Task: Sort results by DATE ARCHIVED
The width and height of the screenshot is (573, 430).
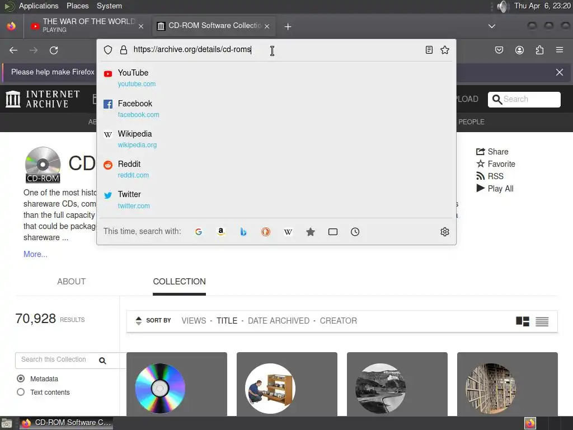Action: [279, 321]
